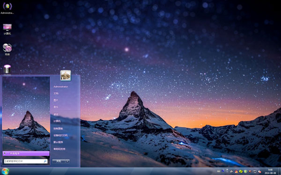This screenshot has width=281, height=175.
Task: Click the muted volume tray icon
Action: tap(259, 171)
